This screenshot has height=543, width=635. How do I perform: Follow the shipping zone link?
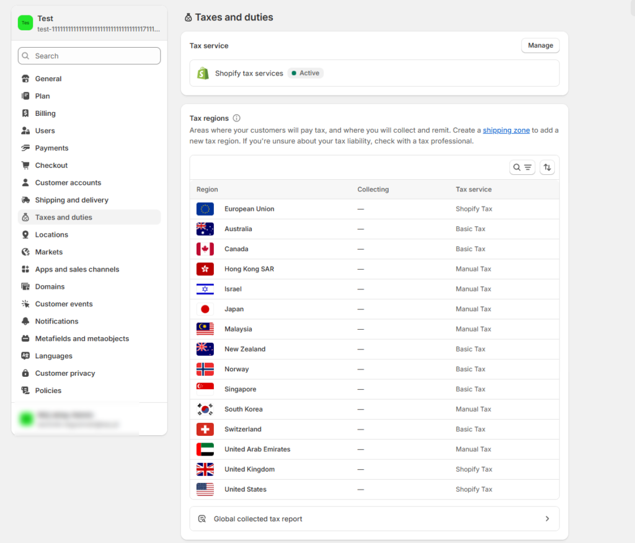click(506, 130)
